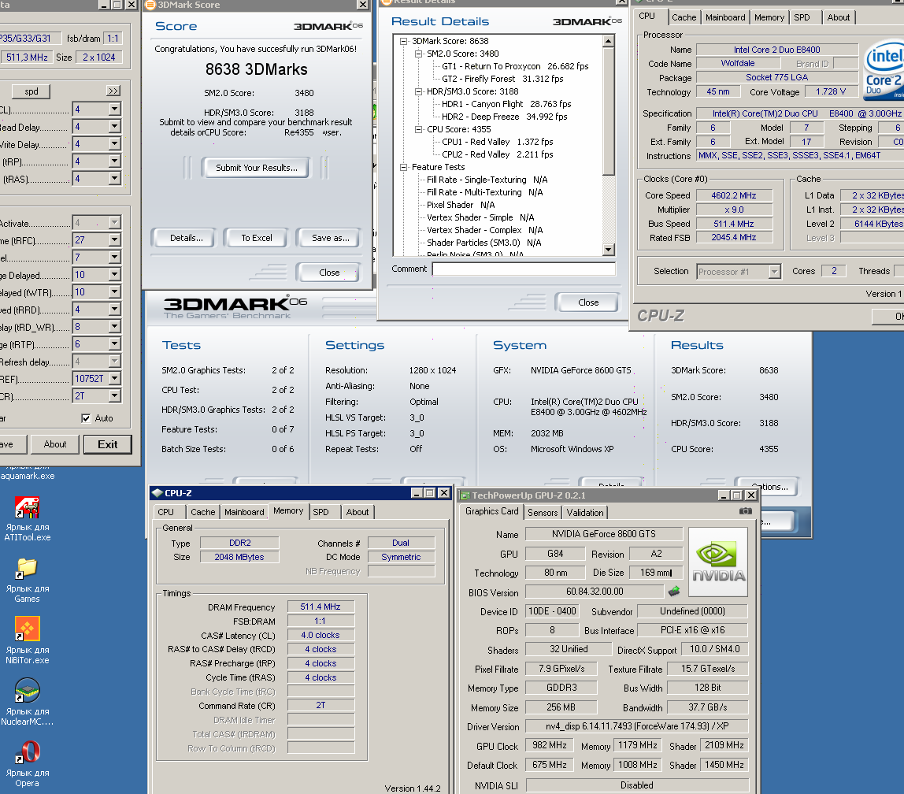This screenshot has height=794, width=904.
Task: Select Fill Rate - Single-Texturing row
Action: pos(487,180)
